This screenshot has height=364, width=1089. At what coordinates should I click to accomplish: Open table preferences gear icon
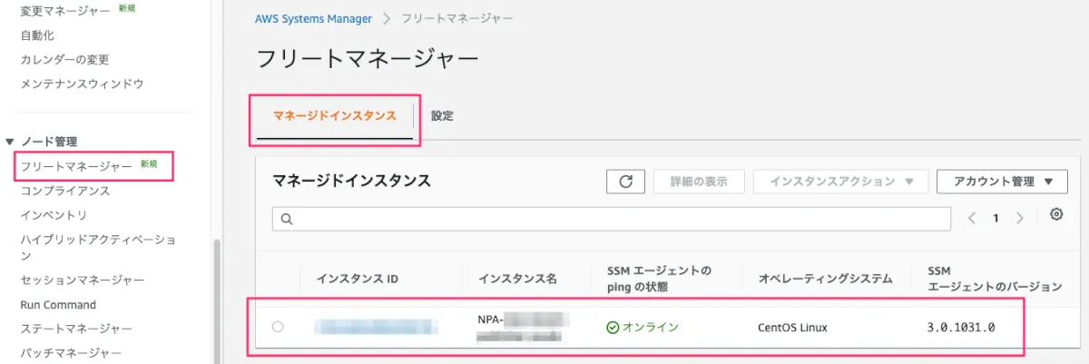click(x=1056, y=215)
